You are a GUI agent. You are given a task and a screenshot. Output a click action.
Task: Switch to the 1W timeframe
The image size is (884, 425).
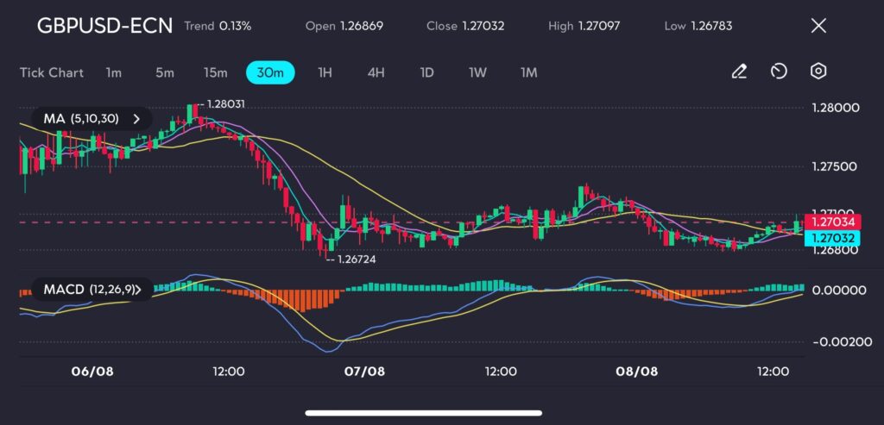[477, 72]
